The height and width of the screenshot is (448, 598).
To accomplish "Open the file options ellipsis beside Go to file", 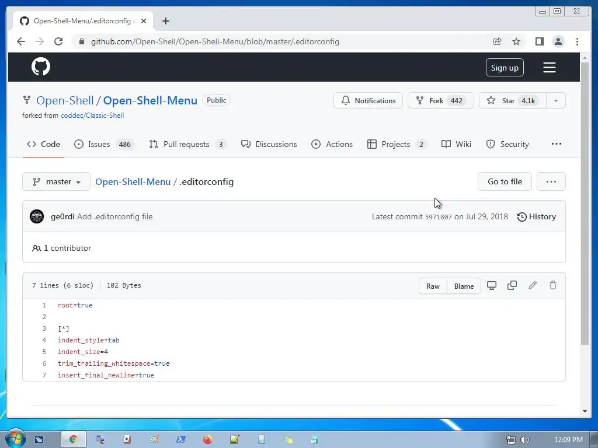I will click(551, 182).
